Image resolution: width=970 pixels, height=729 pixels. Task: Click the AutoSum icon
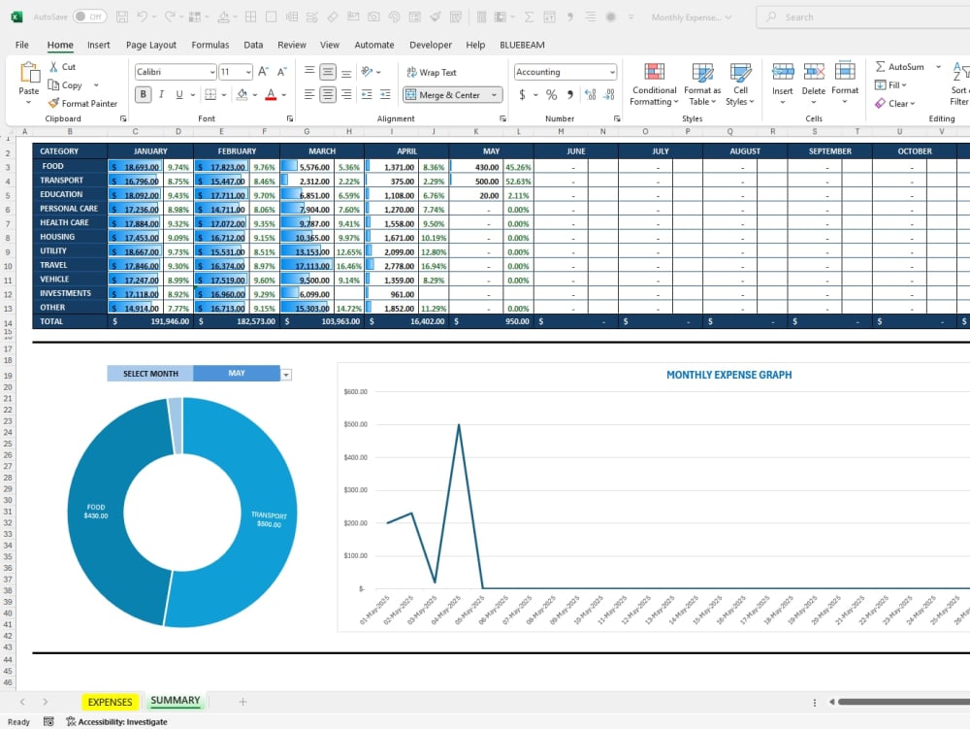[x=904, y=66]
